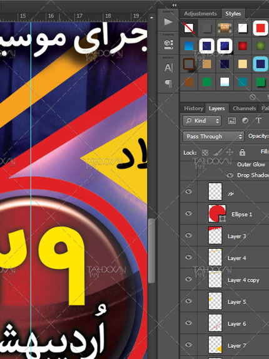The image size is (269, 359).
Task: Apply the dark gray style swatch
Action: (207, 28)
